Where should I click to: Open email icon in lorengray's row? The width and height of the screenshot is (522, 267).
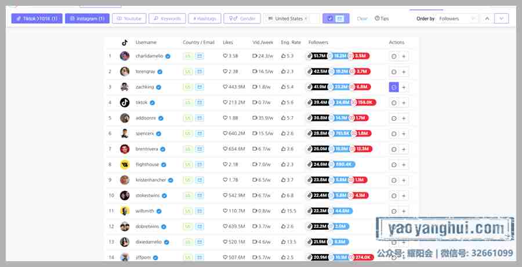coord(200,71)
